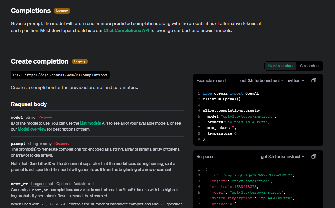Click the best_of parameter title
The image size is (335, 208).
19,184
